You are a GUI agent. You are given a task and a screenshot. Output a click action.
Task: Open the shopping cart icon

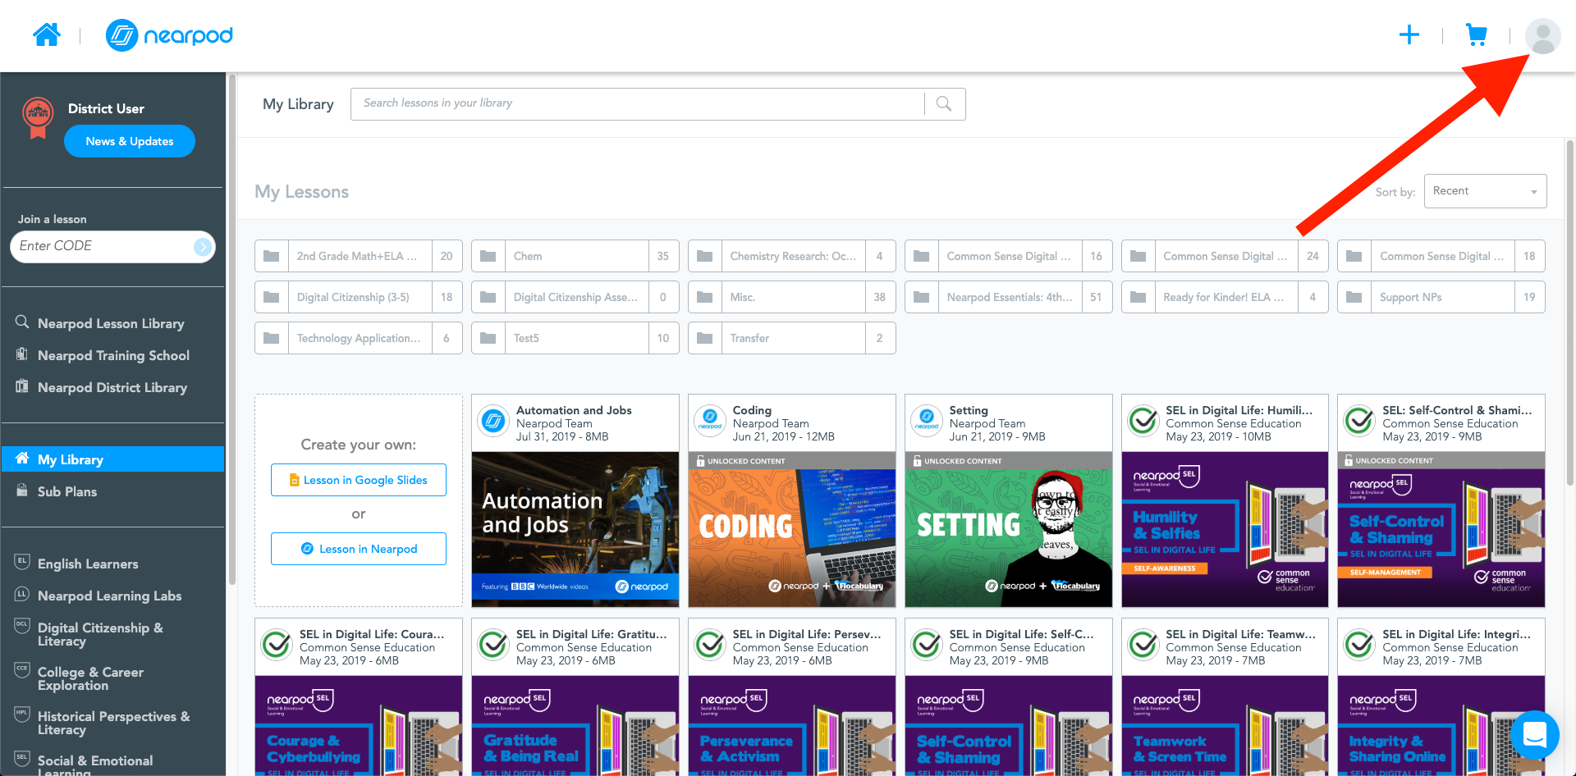(1476, 35)
